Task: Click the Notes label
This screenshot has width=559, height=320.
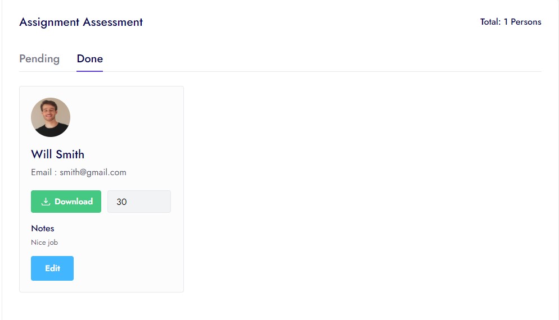Action: (x=43, y=228)
